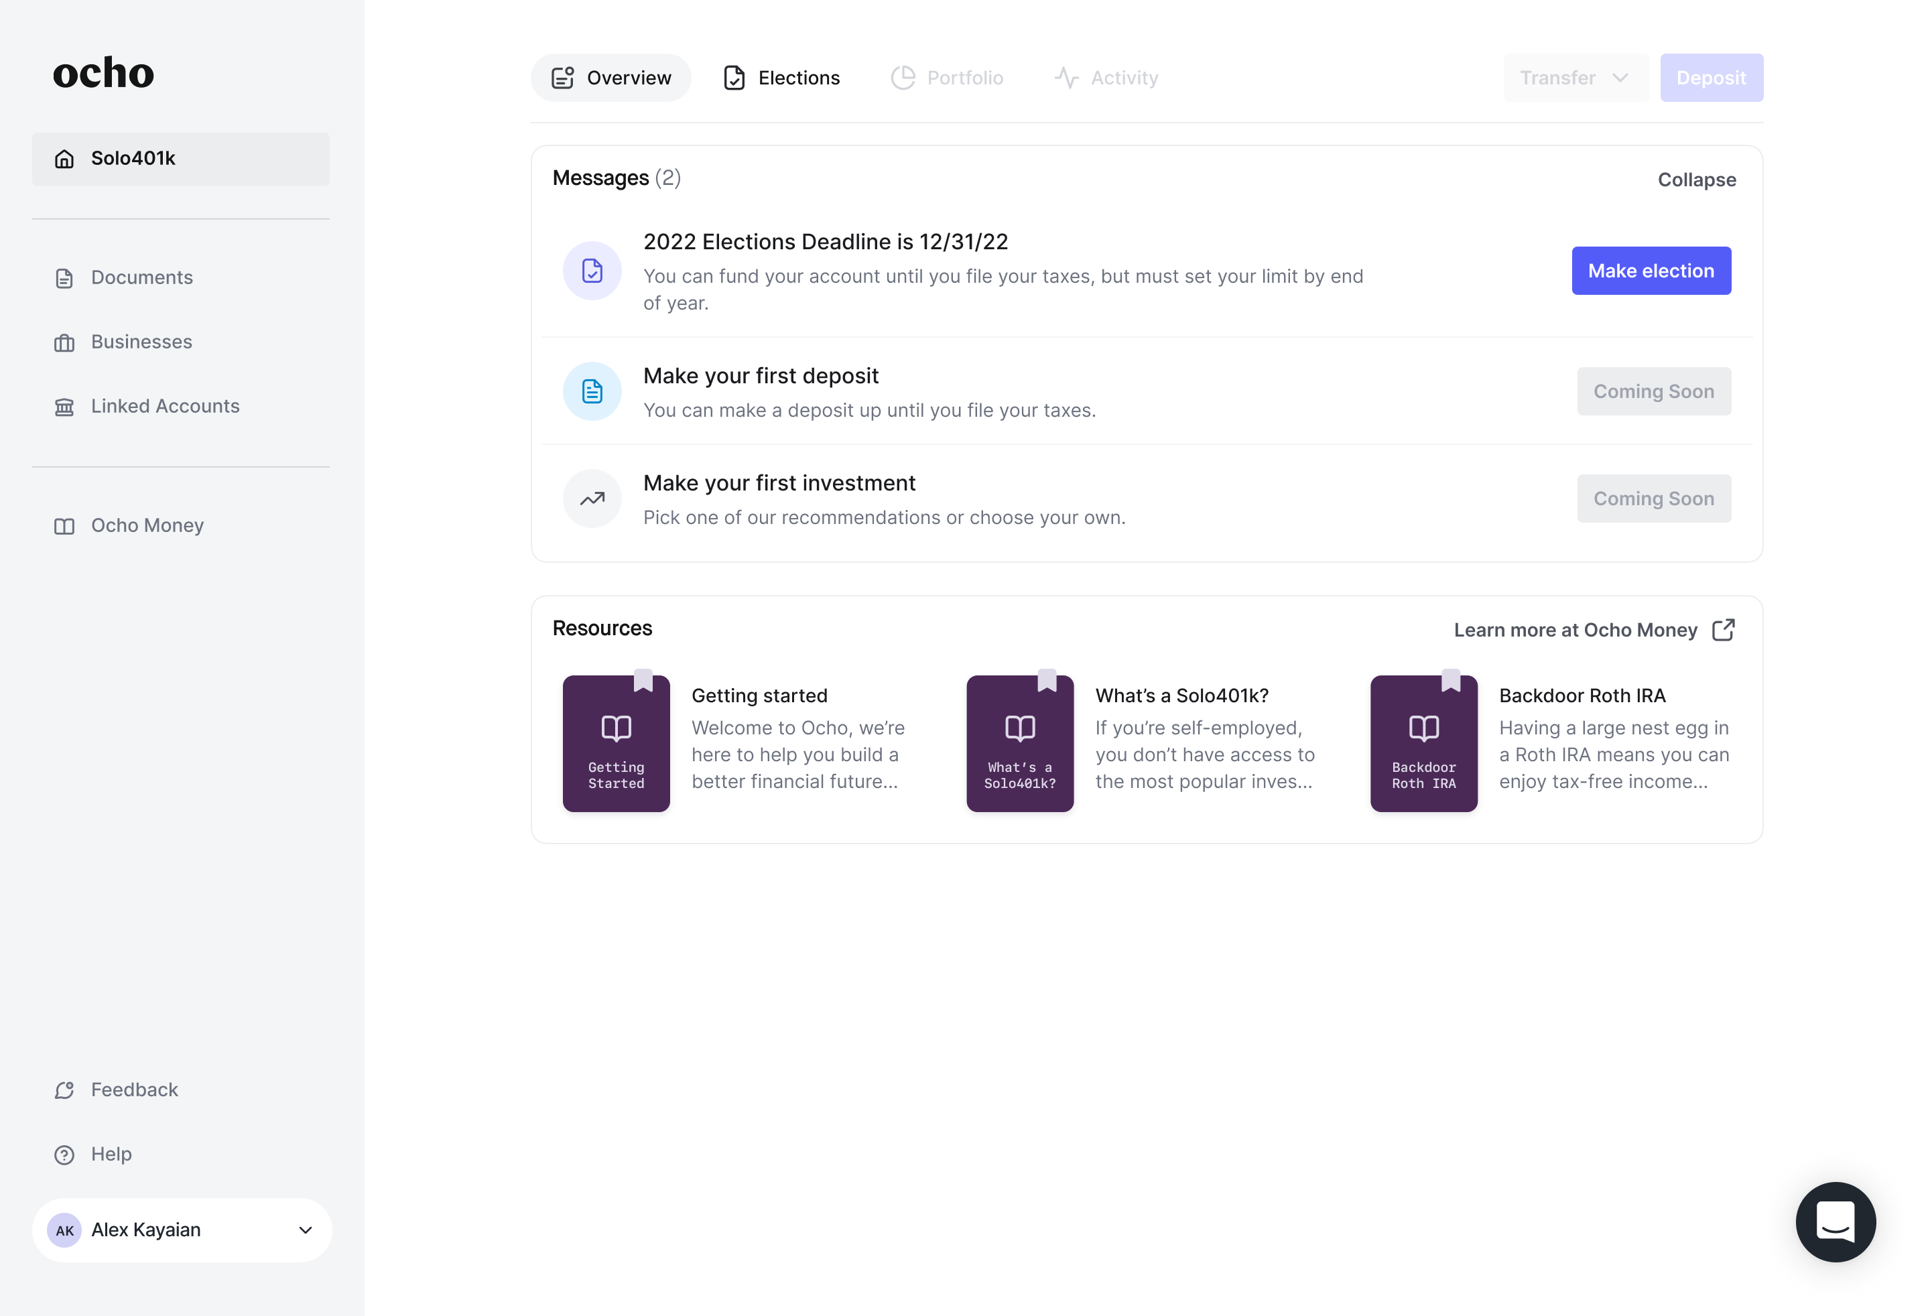Click the Backdoor Roth IRA resource title

pyautogui.click(x=1582, y=696)
